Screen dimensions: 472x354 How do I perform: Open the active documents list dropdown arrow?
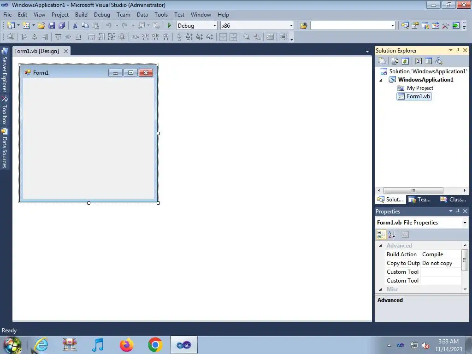[367, 52]
